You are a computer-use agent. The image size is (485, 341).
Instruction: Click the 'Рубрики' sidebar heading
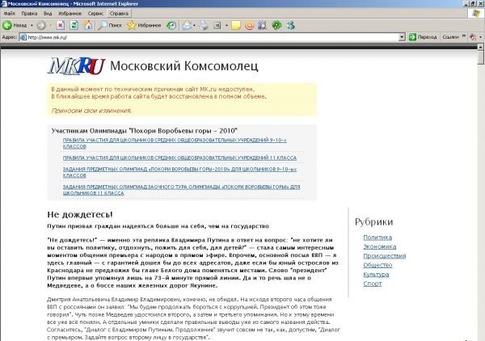click(x=374, y=222)
